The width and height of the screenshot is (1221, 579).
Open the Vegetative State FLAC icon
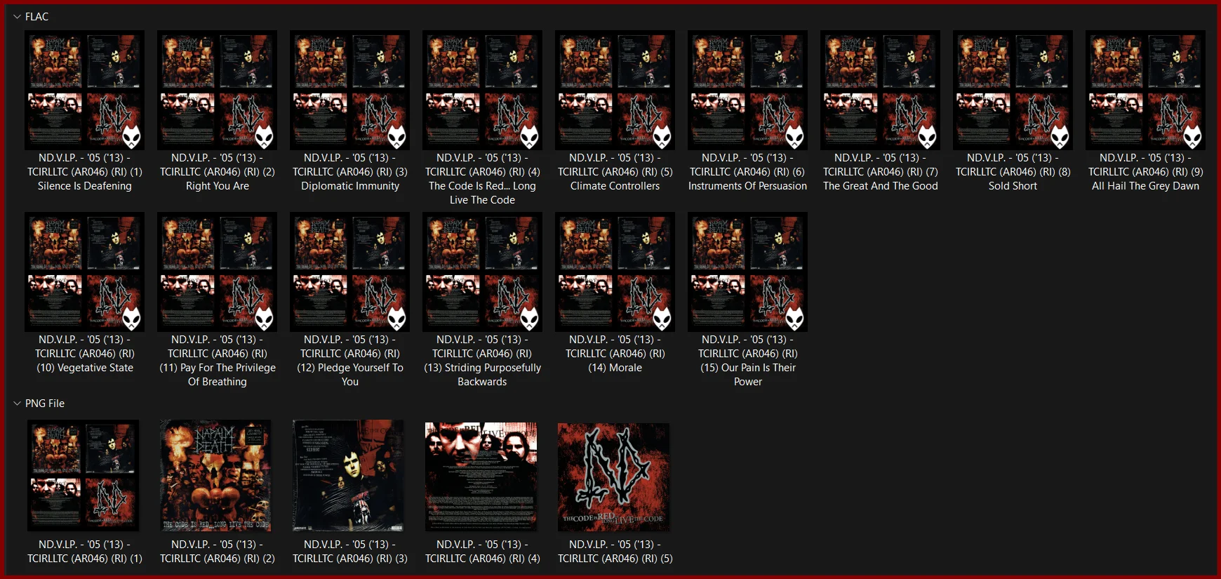tap(85, 272)
